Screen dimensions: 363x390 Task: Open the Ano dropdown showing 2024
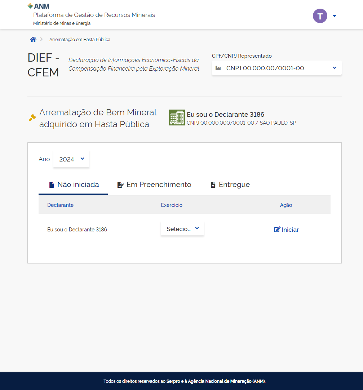point(71,159)
